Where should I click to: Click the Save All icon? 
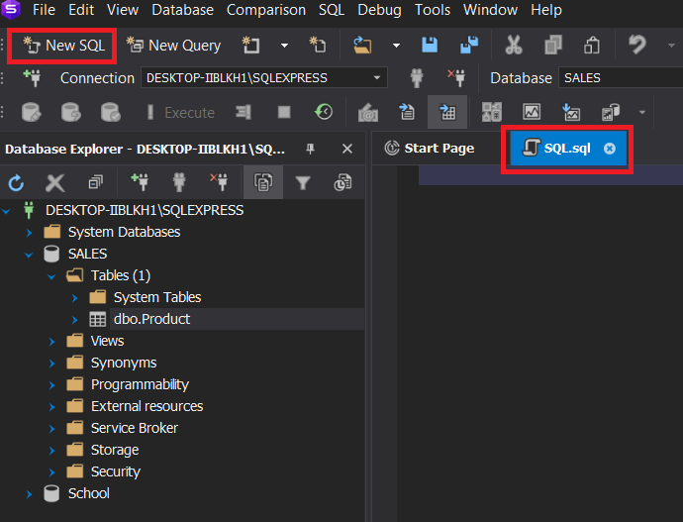469,46
